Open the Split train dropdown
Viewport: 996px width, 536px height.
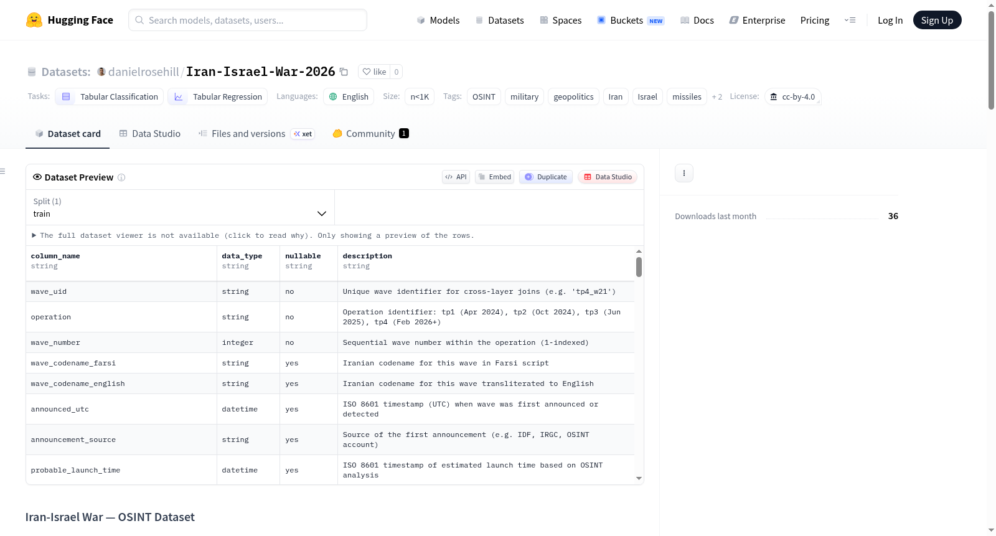tap(181, 207)
